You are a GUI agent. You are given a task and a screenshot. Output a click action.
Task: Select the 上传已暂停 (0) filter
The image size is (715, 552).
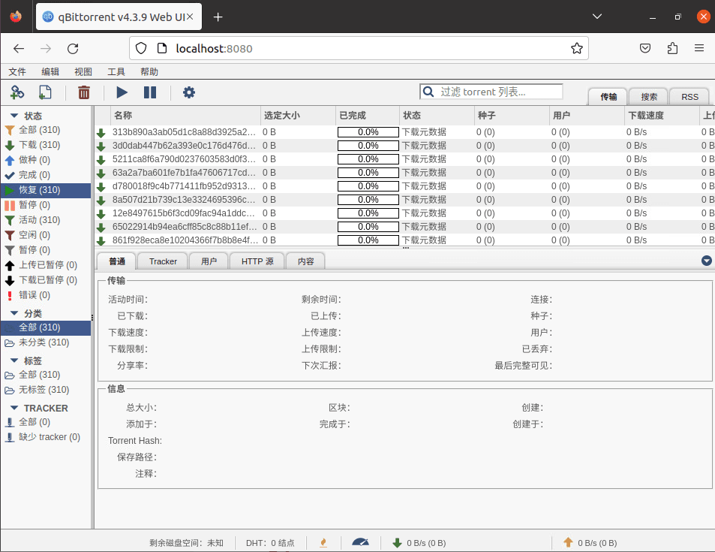point(46,265)
